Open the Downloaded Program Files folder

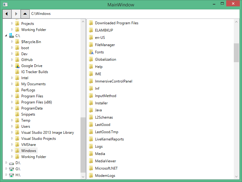pyautogui.click(x=117, y=23)
